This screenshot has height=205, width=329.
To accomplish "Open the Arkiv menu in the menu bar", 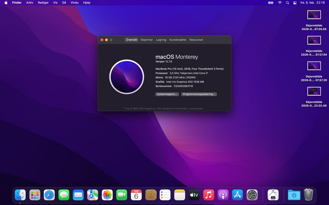I will 30,3.
